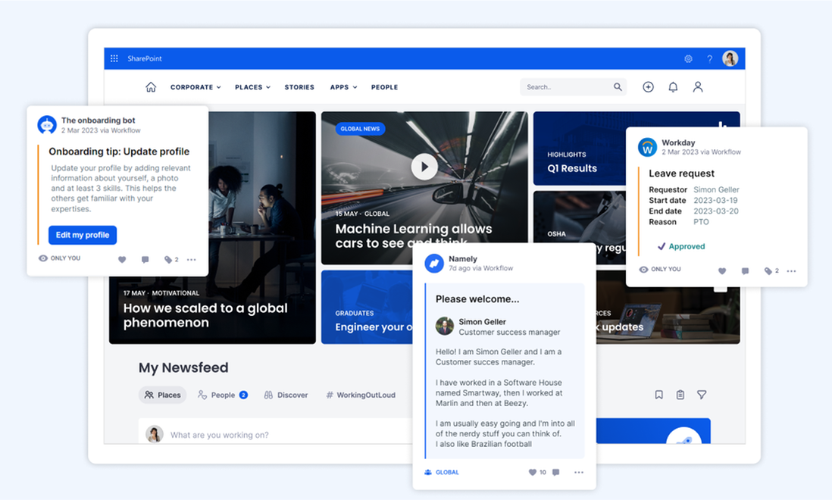Create new content with the plus icon

tap(648, 87)
